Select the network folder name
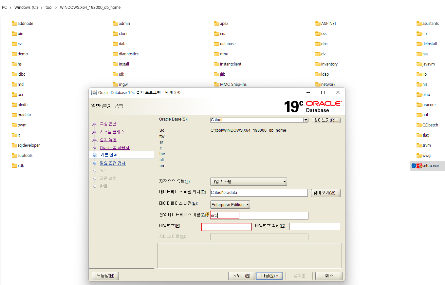This screenshot has width=445, height=285. (x=328, y=85)
